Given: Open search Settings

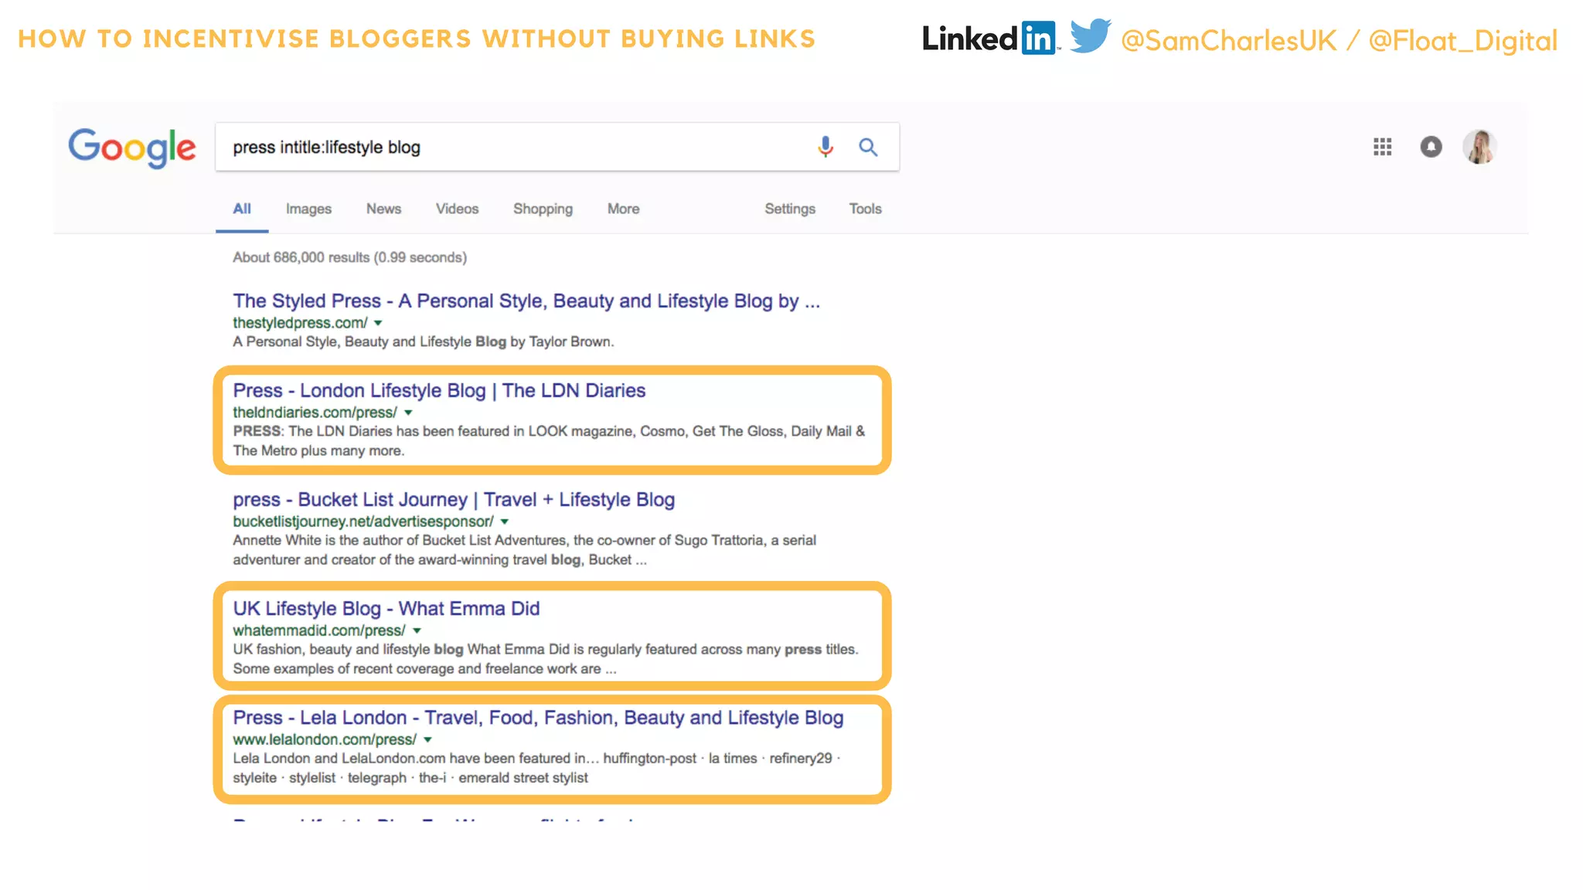Looking at the screenshot, I should 790,209.
